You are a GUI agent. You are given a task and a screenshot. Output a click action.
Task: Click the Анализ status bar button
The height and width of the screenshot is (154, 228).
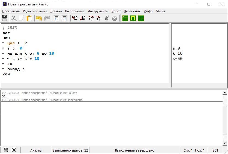(36, 150)
